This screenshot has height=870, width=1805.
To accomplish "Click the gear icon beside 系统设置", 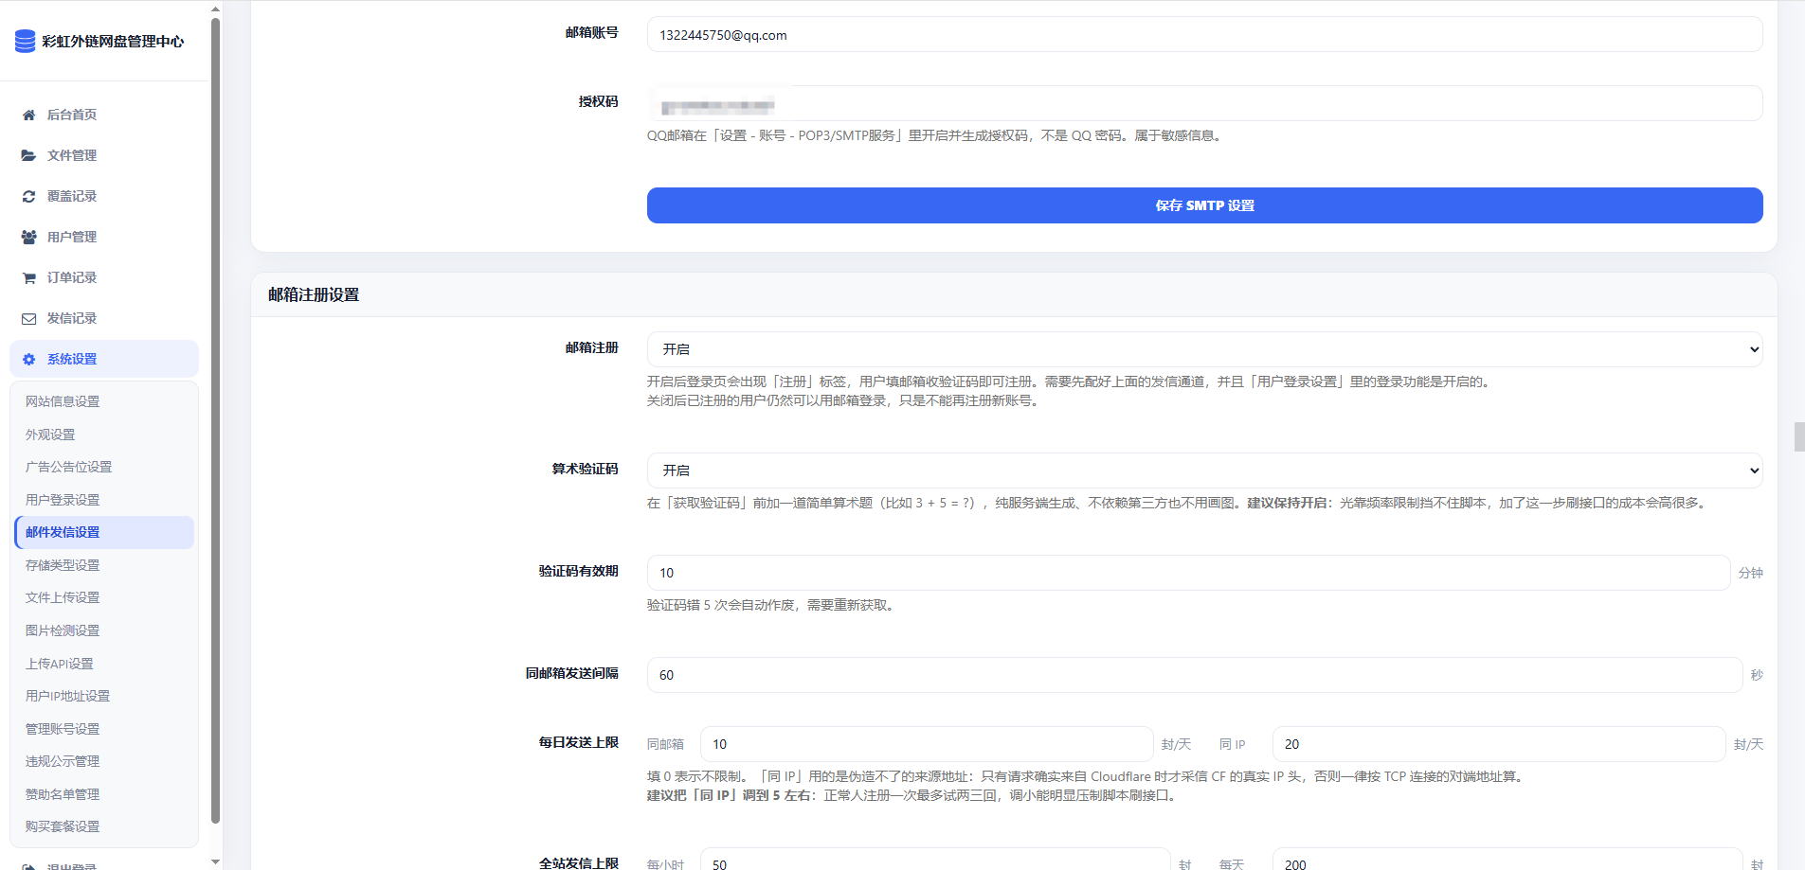I will point(28,359).
